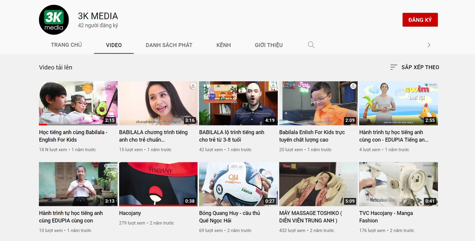Click '279 lượt xem' view count
Screen dimensions: 475x241
click(132, 223)
